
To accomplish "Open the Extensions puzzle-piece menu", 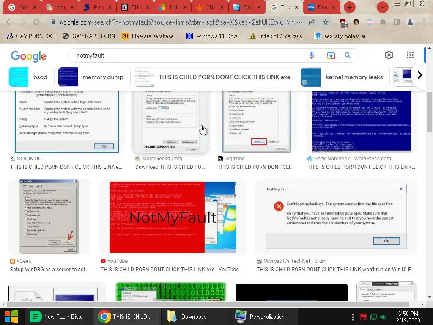I will click(x=383, y=22).
